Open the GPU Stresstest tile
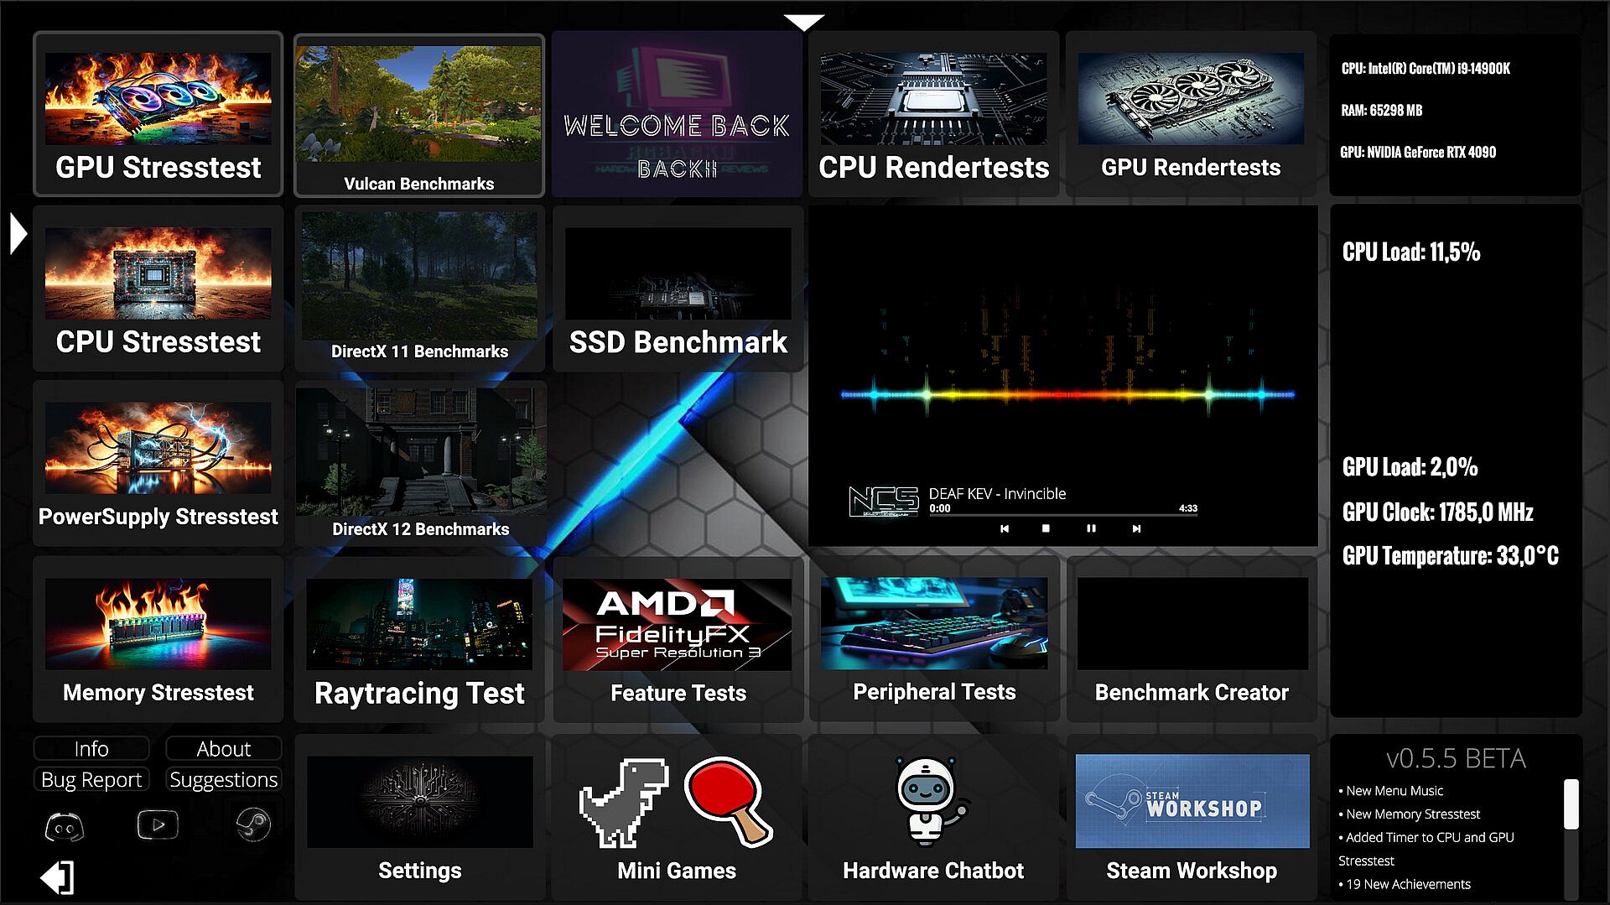This screenshot has width=1610, height=905. coord(158,115)
